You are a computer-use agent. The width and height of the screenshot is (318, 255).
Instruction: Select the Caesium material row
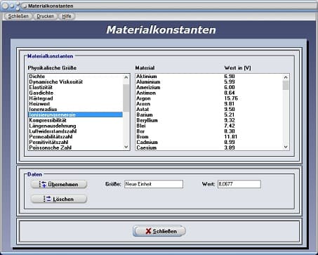(209, 148)
